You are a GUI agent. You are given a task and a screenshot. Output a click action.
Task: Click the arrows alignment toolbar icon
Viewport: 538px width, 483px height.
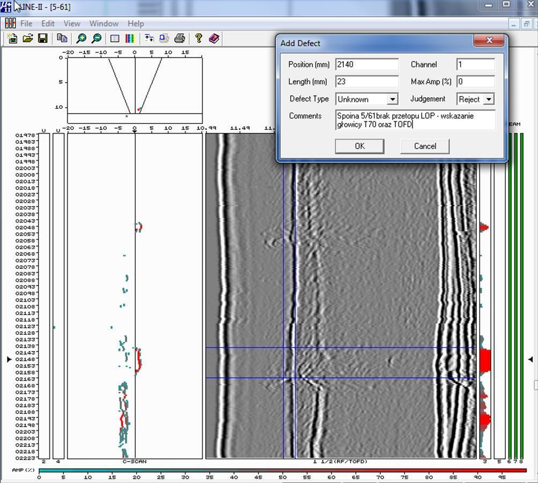(x=149, y=39)
